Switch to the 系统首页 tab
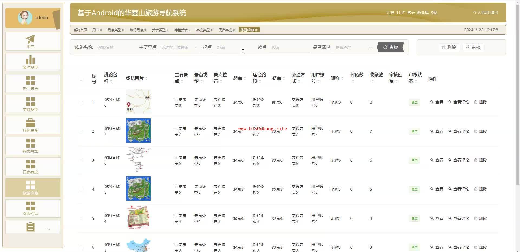 click(80, 30)
